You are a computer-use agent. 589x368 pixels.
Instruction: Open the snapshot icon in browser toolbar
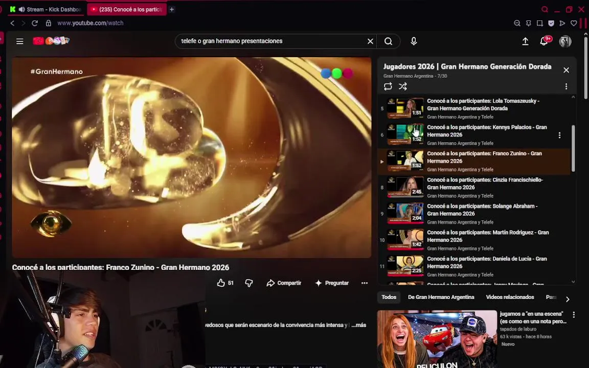pyautogui.click(x=540, y=24)
